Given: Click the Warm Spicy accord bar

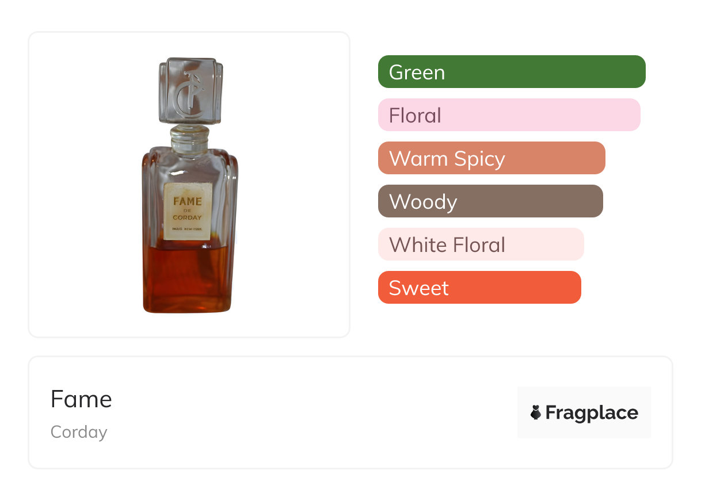Looking at the screenshot, I should [x=492, y=158].
